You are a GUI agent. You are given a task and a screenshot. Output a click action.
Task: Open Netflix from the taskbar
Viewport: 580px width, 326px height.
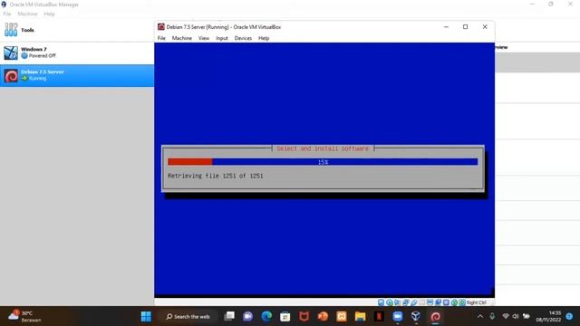pos(379,316)
